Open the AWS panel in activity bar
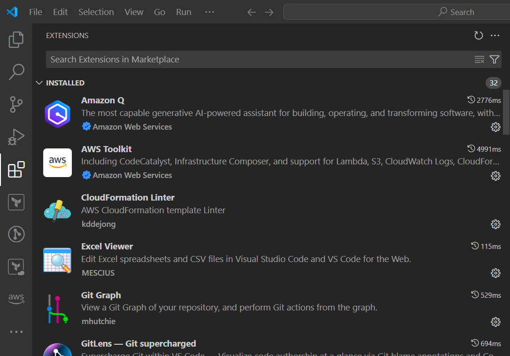 pyautogui.click(x=16, y=298)
